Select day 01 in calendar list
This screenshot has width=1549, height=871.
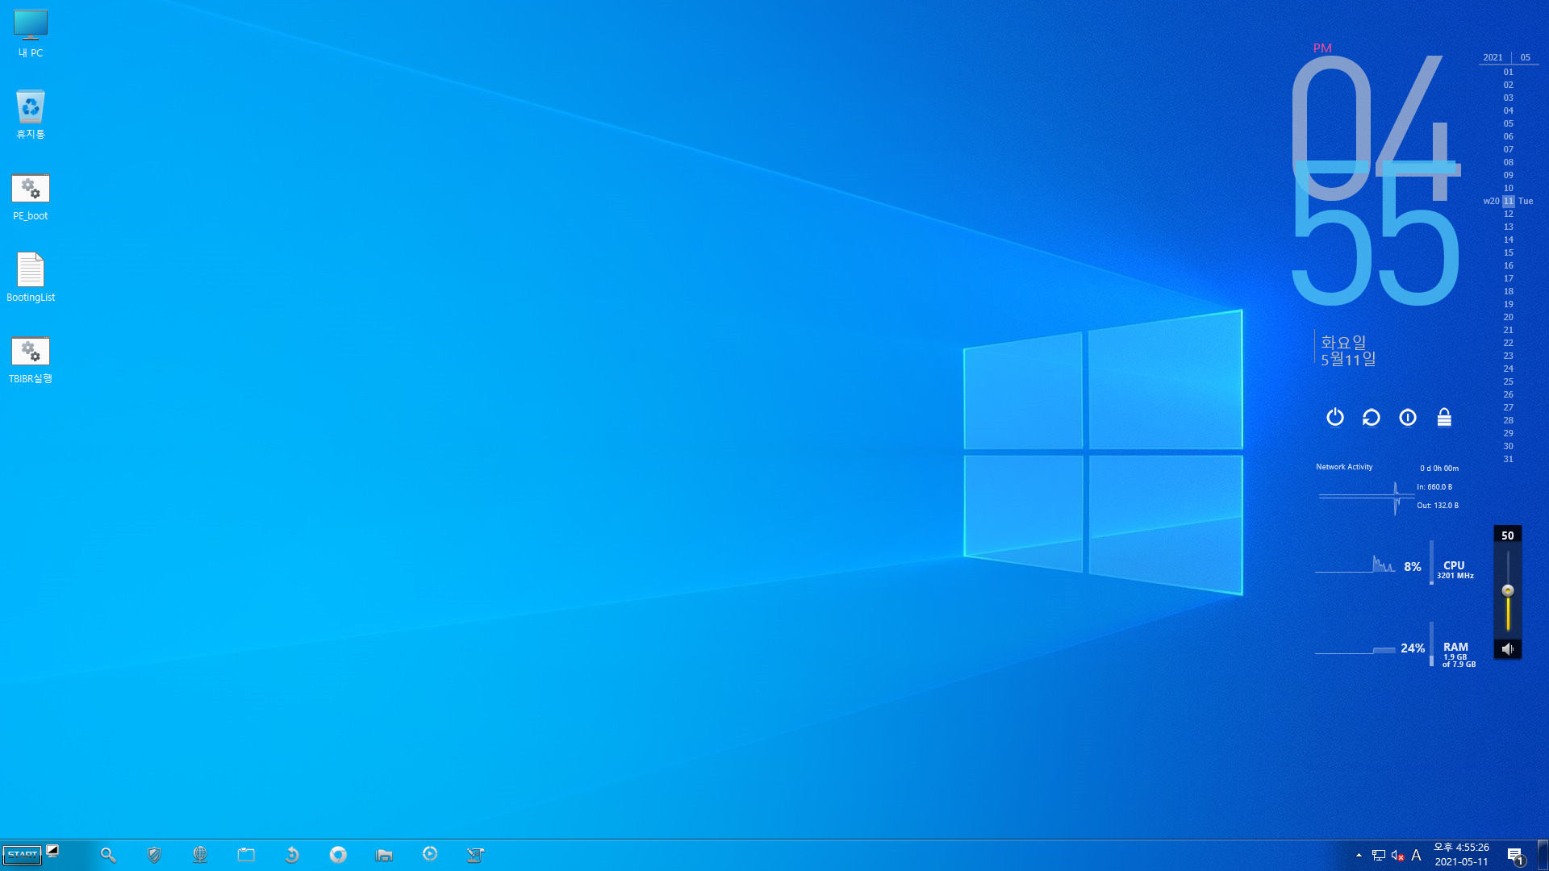click(x=1508, y=72)
